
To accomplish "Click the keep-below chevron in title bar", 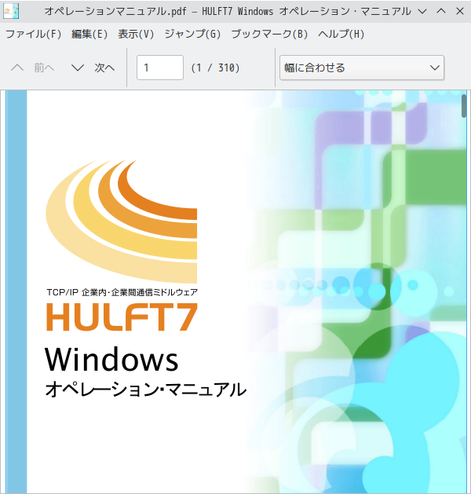I will pyautogui.click(x=422, y=12).
